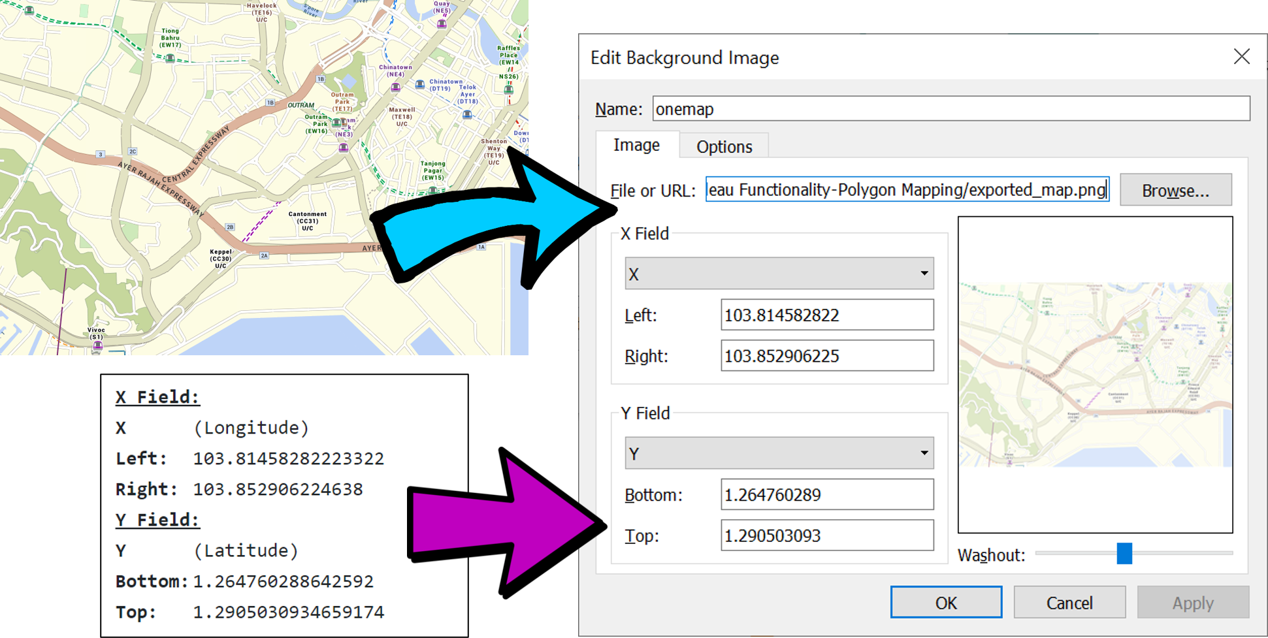Click the blue Chinatown DT19 station icon

click(x=420, y=84)
